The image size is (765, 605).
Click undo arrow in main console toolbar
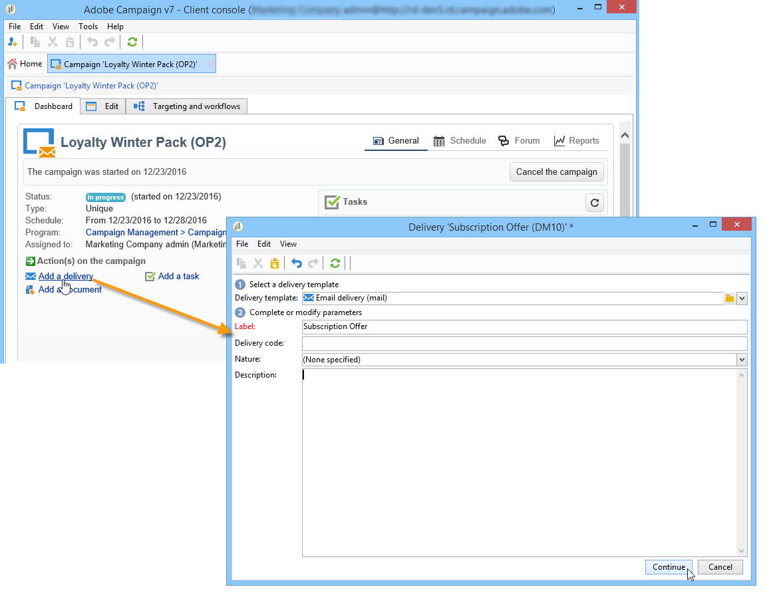pos(92,43)
